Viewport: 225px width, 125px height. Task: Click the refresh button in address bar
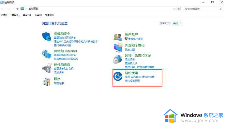click(x=178, y=9)
